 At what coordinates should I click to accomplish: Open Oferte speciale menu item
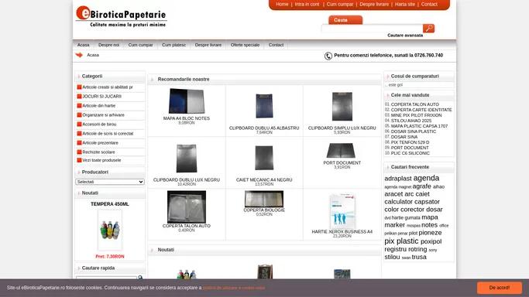[246, 45]
